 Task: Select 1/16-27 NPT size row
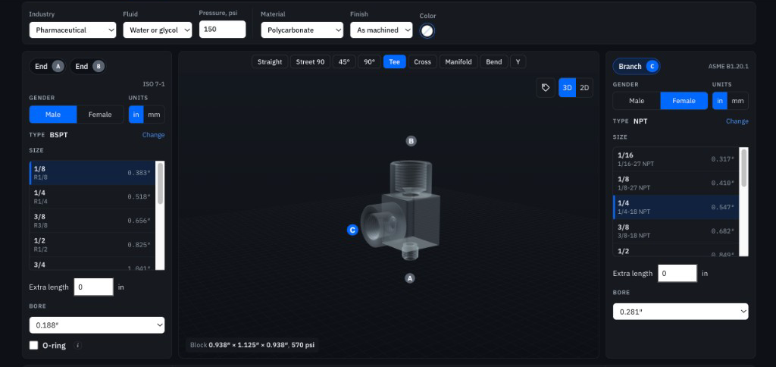675,159
